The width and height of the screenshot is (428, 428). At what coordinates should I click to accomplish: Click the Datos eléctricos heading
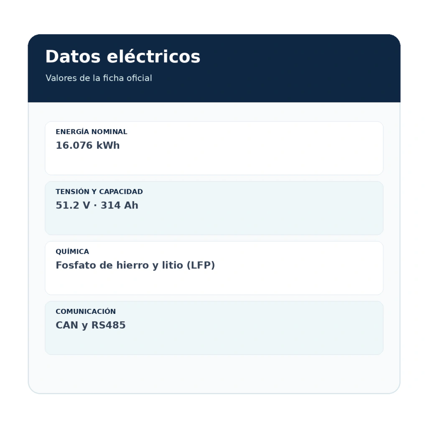click(123, 57)
